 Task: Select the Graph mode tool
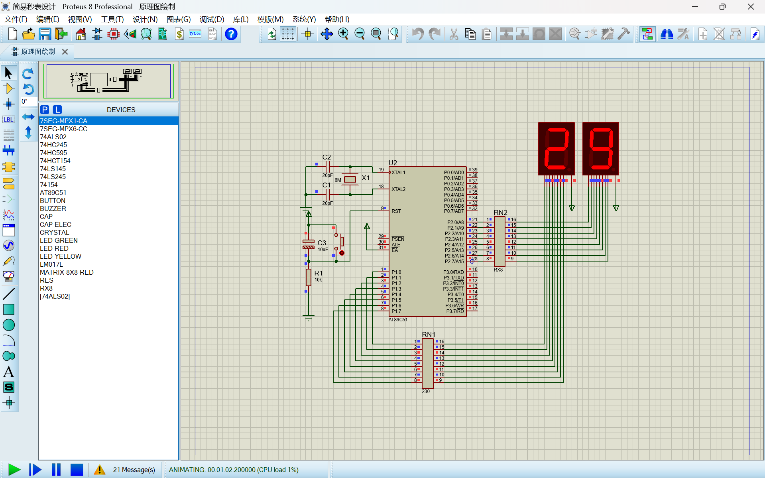click(8, 214)
